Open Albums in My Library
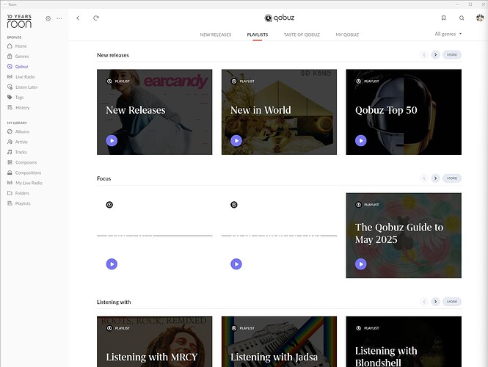 [x=18, y=131]
